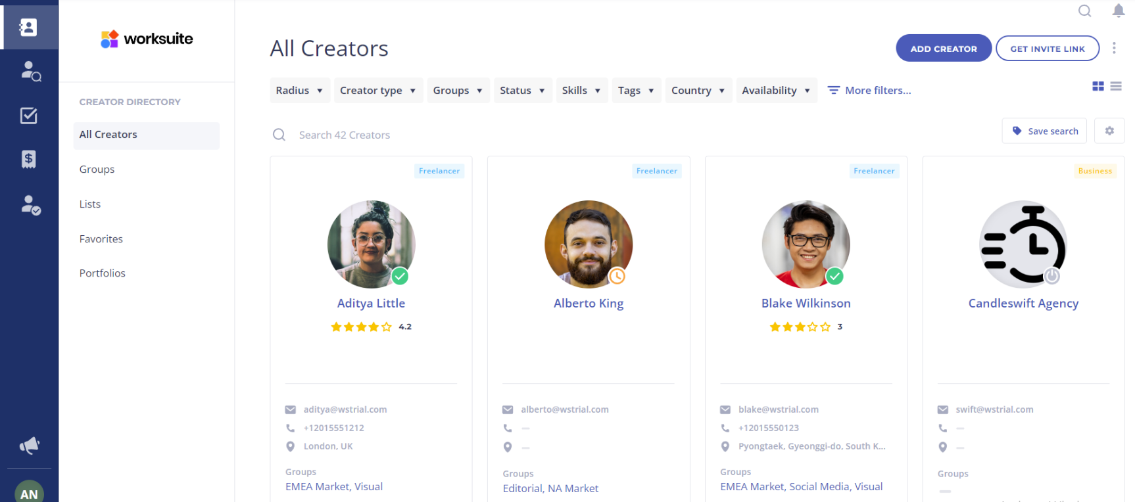Open the tasks checkbox sidebar icon
The width and height of the screenshot is (1135, 502).
pyautogui.click(x=29, y=116)
